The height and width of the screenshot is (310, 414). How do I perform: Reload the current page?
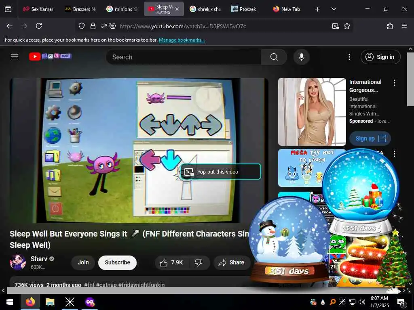click(39, 26)
